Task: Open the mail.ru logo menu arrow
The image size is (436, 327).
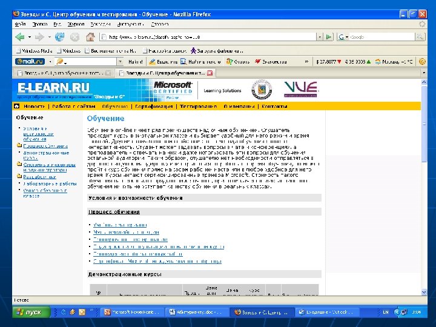Action: pyautogui.click(x=50, y=61)
